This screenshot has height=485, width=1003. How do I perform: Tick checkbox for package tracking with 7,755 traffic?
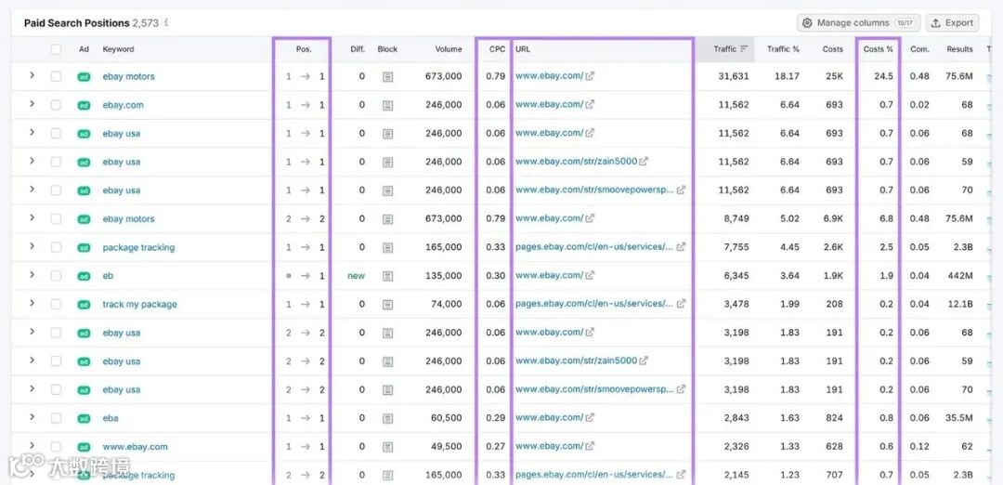[57, 247]
